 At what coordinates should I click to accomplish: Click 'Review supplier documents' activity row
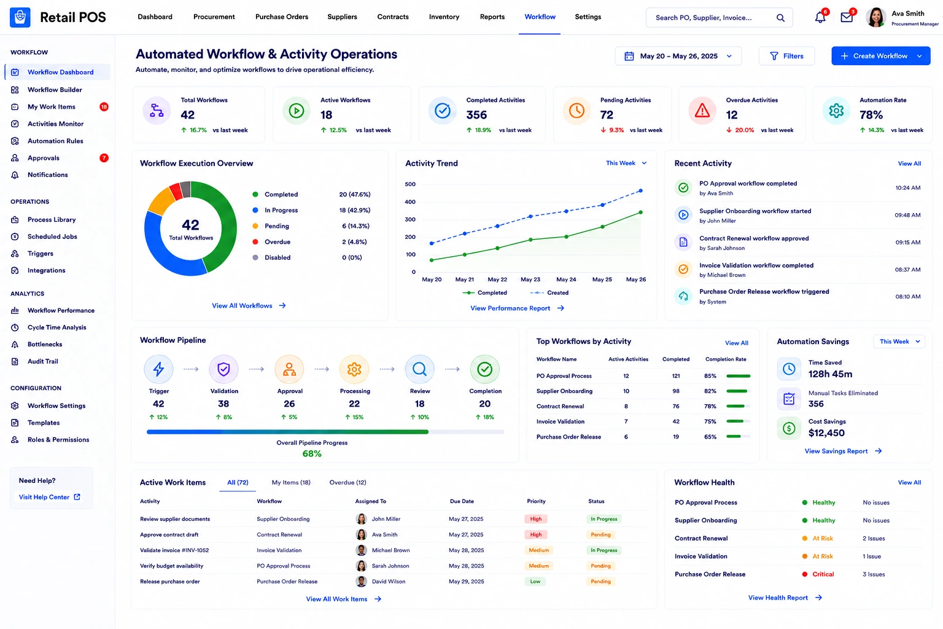pyautogui.click(x=393, y=519)
